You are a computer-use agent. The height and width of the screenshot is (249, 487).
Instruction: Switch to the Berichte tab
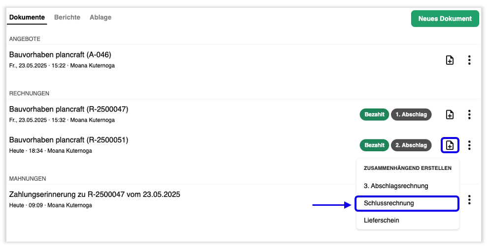67,17
